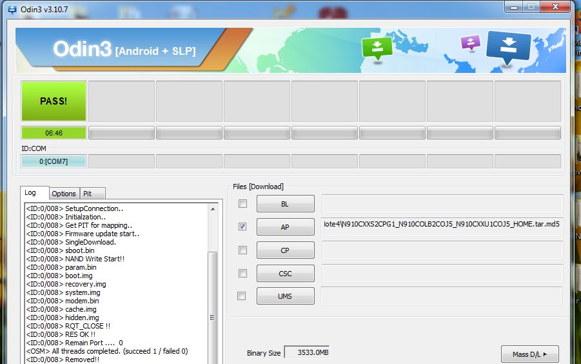Click the 'modem.bin' log line
Screen dimensions: 581x364
pyautogui.click(x=63, y=301)
